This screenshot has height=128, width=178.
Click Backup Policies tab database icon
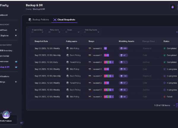(30, 20)
